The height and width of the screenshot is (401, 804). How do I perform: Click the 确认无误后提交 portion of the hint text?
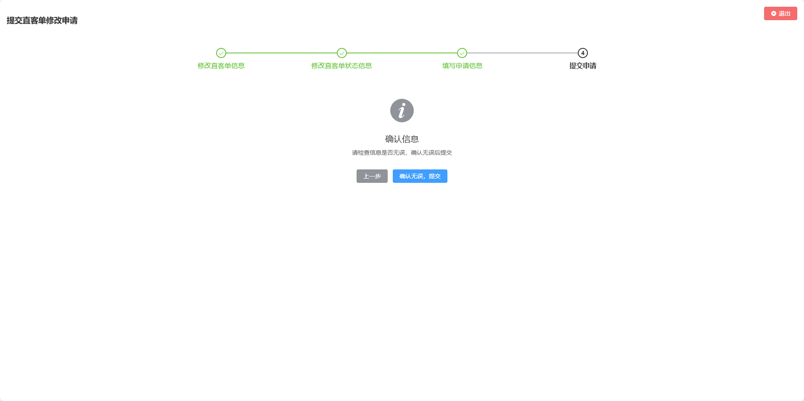pyautogui.click(x=431, y=153)
